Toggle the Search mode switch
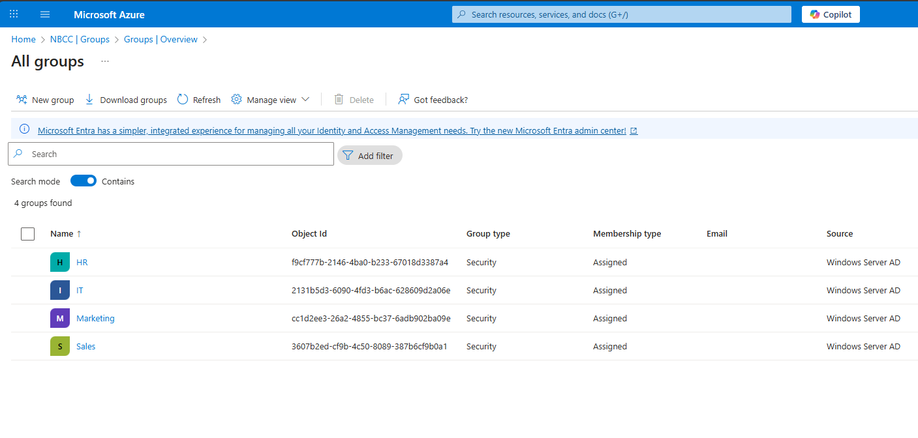This screenshot has width=918, height=438. 83,181
